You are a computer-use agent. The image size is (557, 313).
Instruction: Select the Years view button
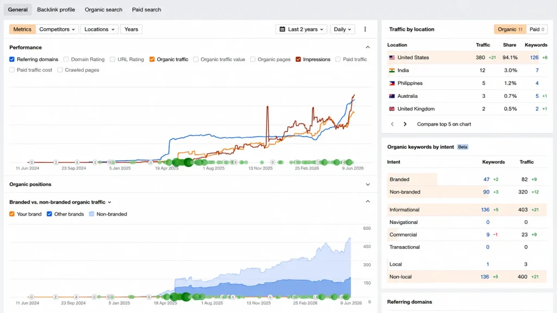point(131,29)
